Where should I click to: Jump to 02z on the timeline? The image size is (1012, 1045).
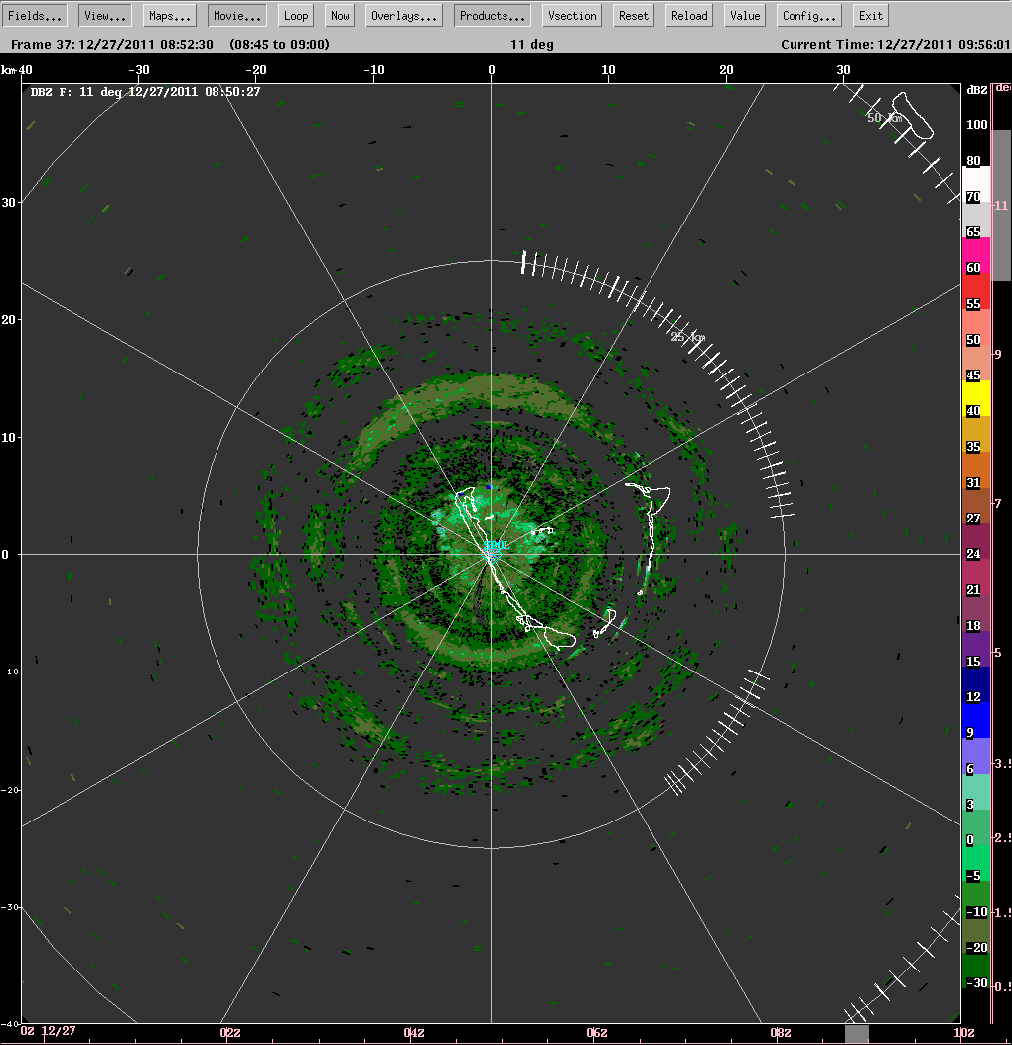point(230,1033)
